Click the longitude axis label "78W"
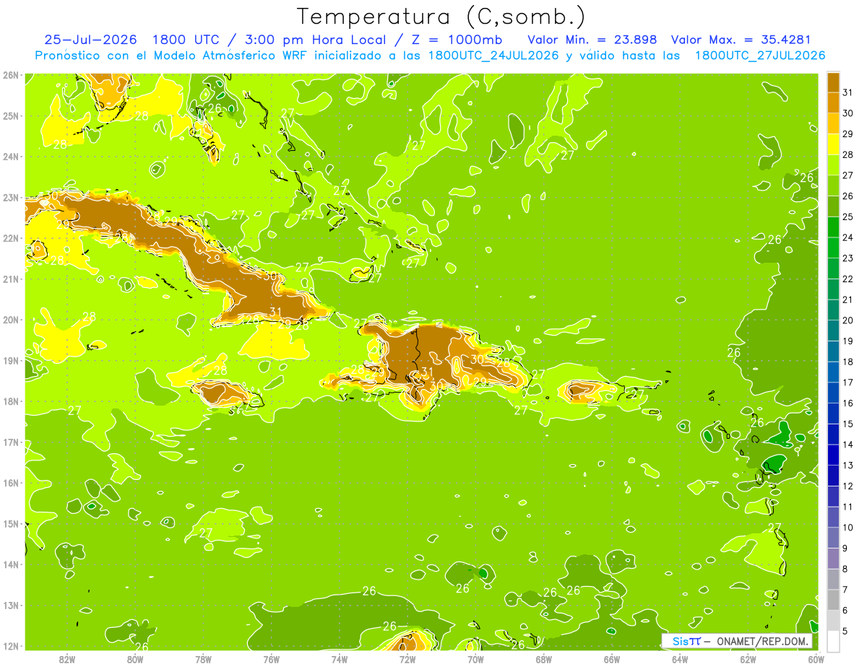Screen dimensions: 867x669 coord(203,659)
